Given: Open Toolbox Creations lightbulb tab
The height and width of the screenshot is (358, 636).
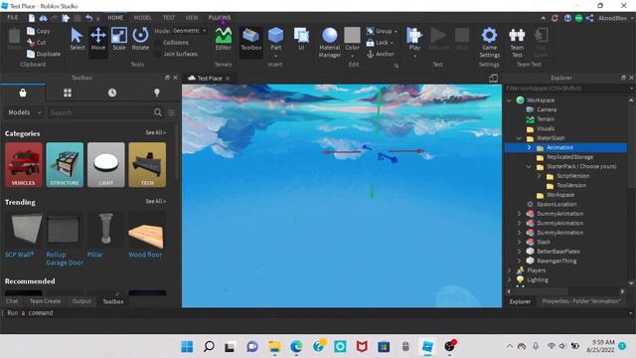Looking at the screenshot, I should tap(157, 92).
